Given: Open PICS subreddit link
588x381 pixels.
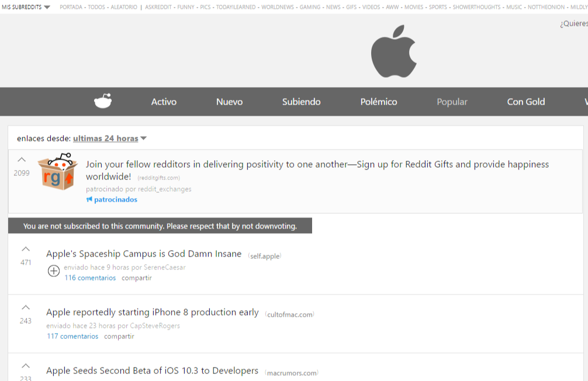Looking at the screenshot, I should 205,7.
